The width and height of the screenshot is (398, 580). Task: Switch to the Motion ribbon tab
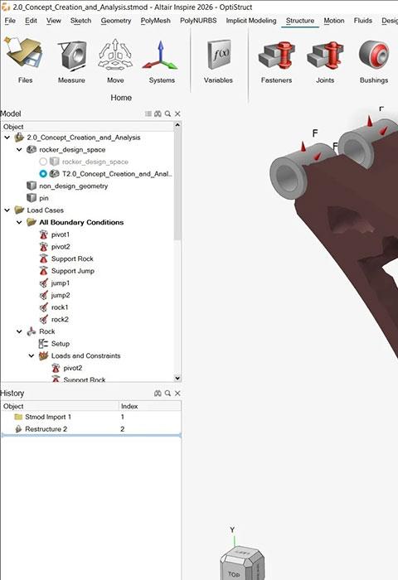pos(334,21)
